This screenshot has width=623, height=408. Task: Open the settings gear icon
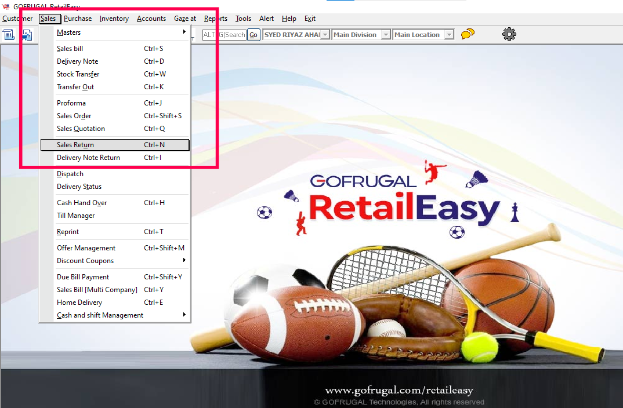tap(509, 34)
